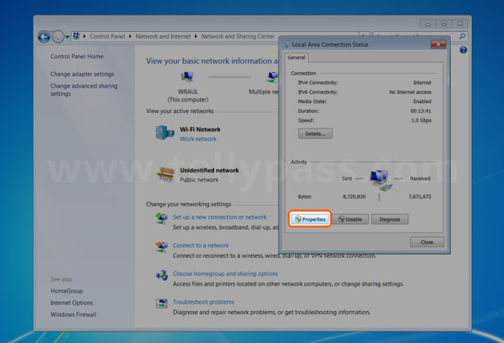Click the Unidentified network bench icon
This screenshot has width=504, height=343.
166,174
